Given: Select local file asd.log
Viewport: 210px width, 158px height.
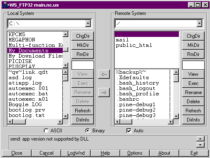Looking at the screenshot, I should pyautogui.click(x=35, y=78).
